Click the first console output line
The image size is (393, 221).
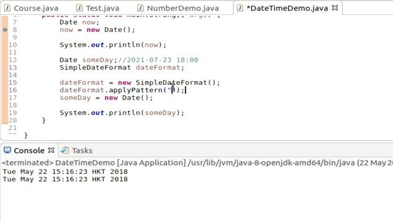click(x=65, y=172)
